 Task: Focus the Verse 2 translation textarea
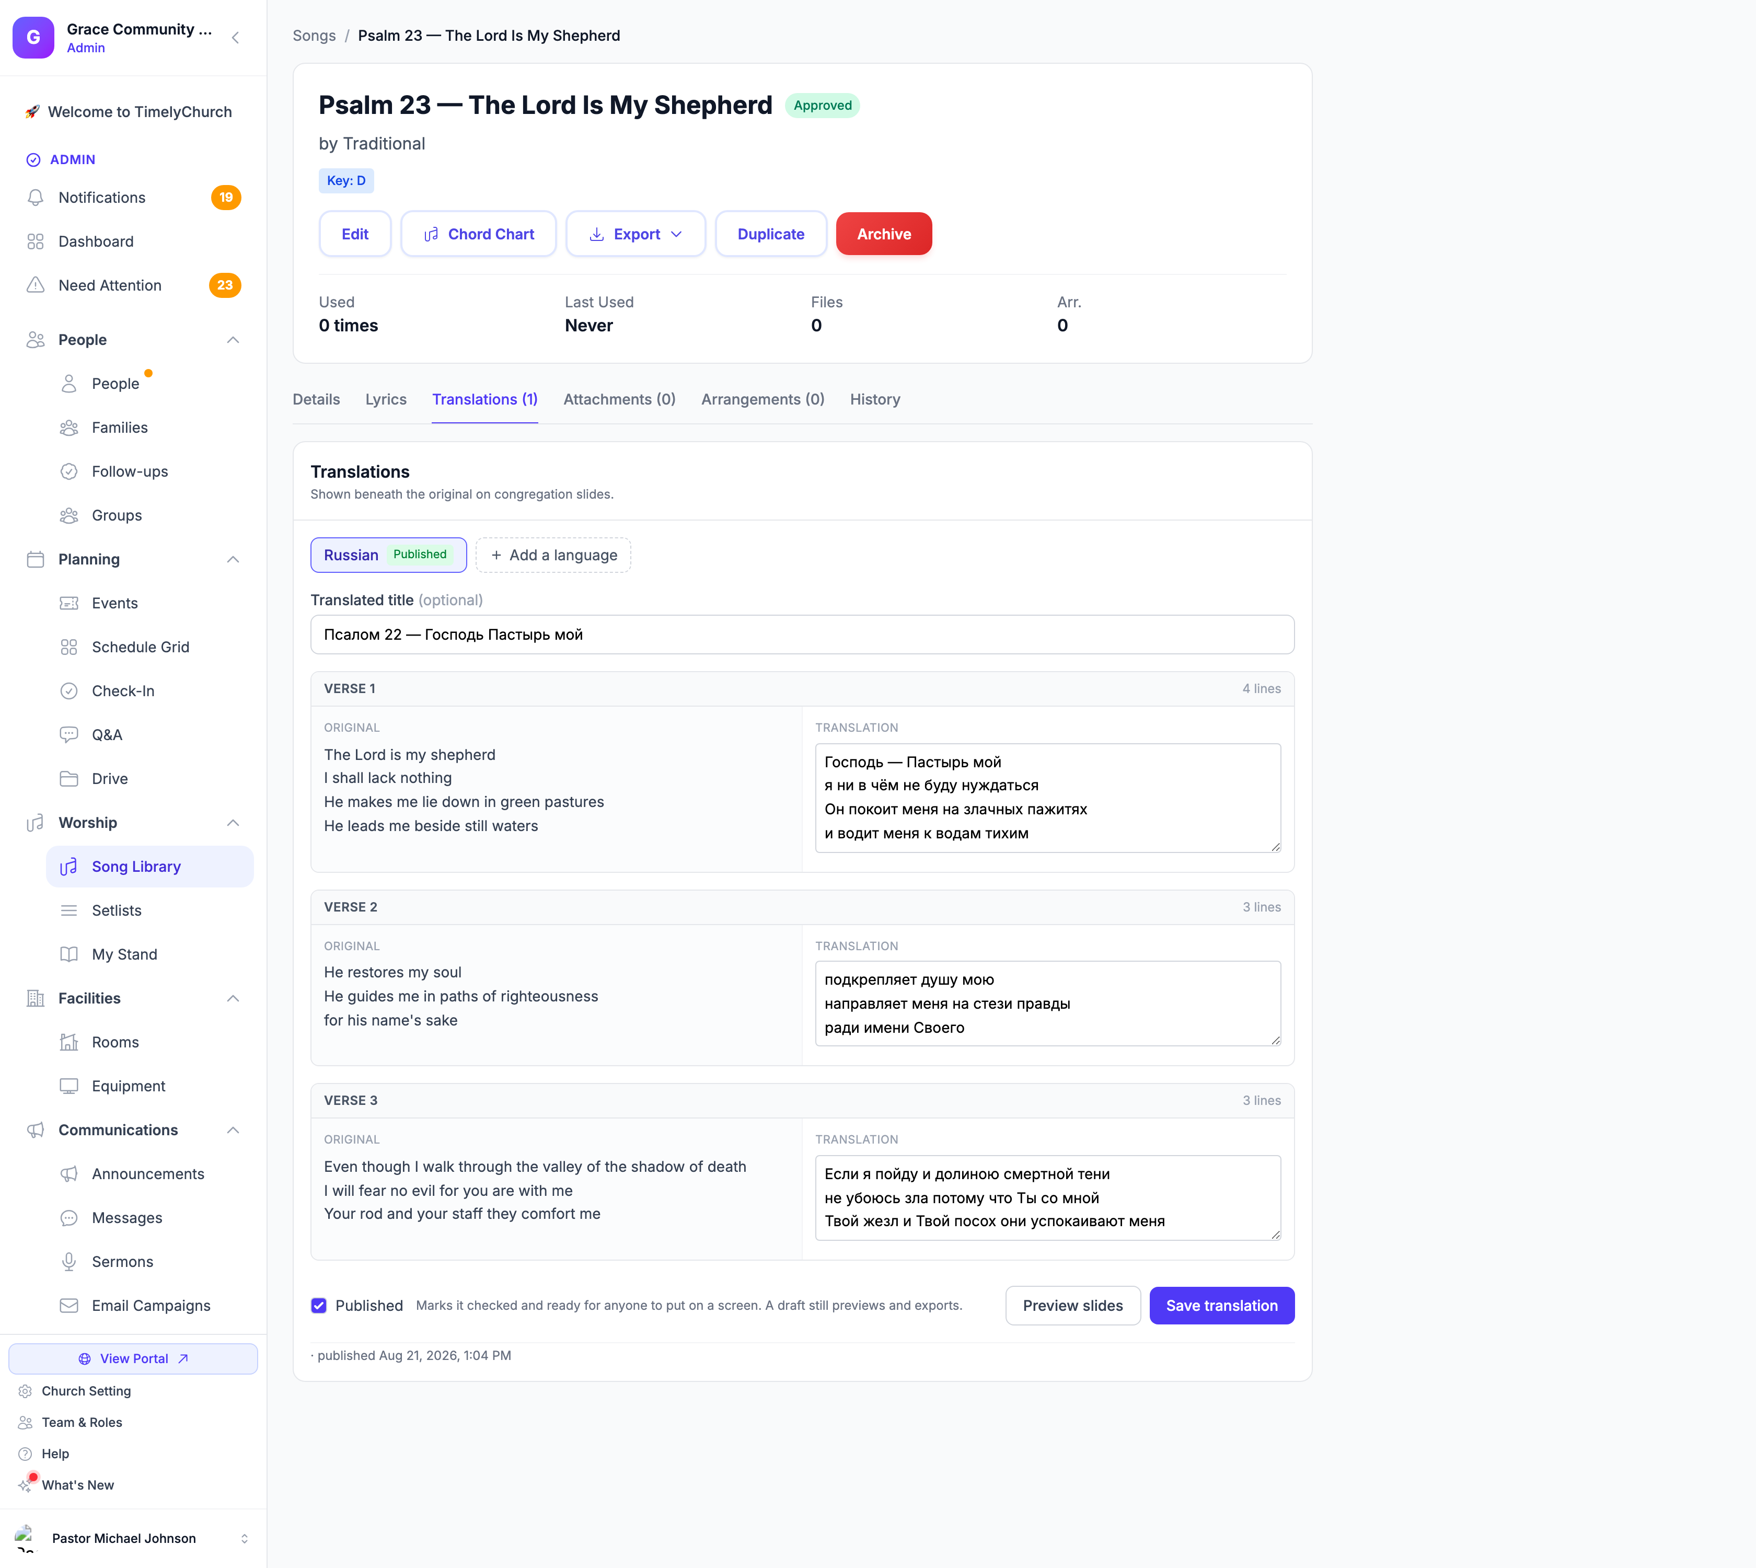coord(1048,1004)
